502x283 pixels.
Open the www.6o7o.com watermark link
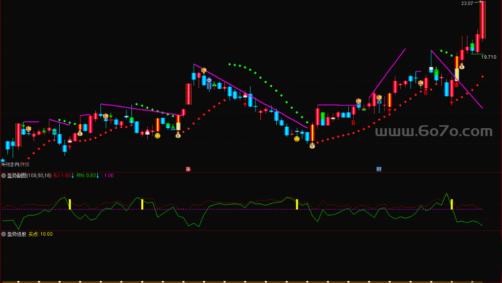coord(433,132)
